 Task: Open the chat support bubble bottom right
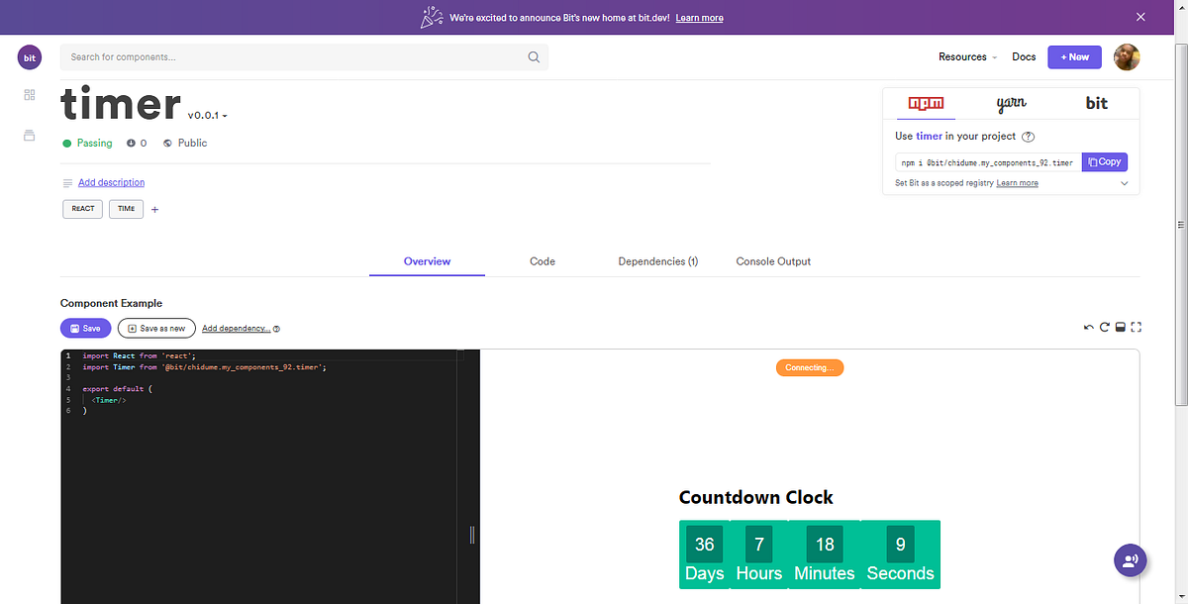click(x=1130, y=560)
